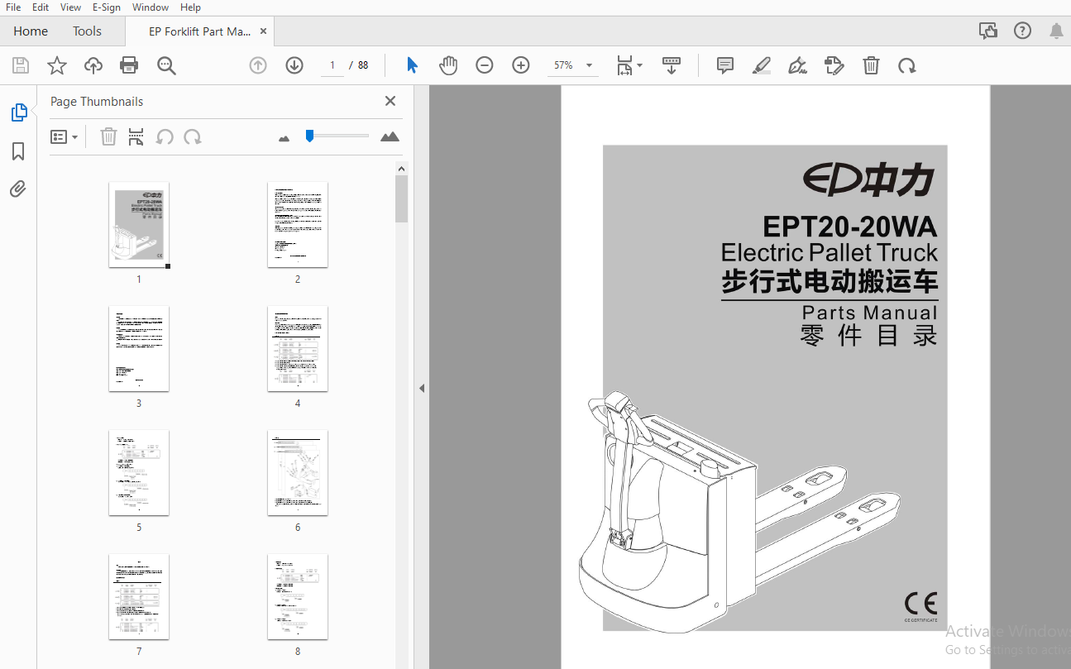Image resolution: width=1071 pixels, height=669 pixels.
Task: Click the scrolling mode download icon
Action: [672, 65]
